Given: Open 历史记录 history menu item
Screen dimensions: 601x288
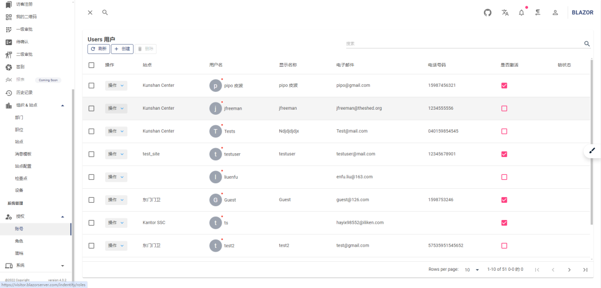Looking at the screenshot, I should [x=19, y=93].
